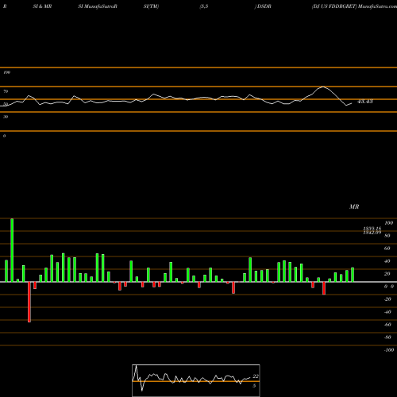Click the MR axis label 100
Screen dimensions: 397x397
pyautogui.click(x=388, y=223)
